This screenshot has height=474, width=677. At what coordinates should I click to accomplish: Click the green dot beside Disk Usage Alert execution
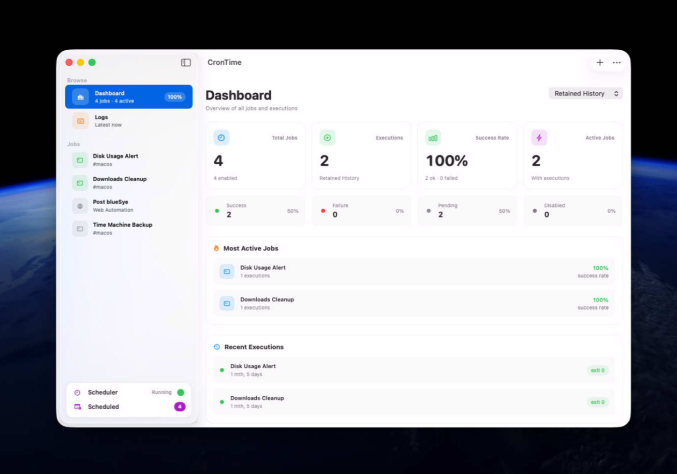(x=222, y=370)
